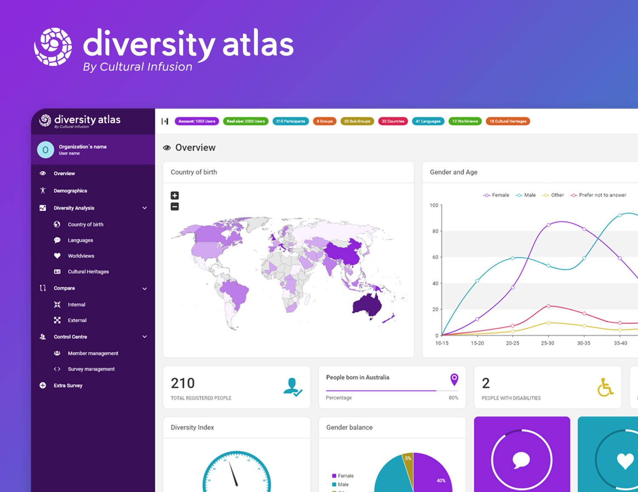
Task: Click the Member management people icon
Action: (x=57, y=353)
